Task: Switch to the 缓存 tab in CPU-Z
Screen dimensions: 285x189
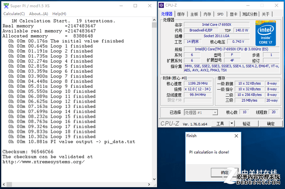Action: (181, 14)
